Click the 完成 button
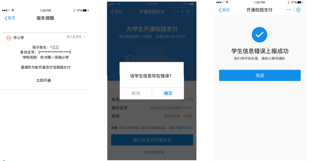 [x=260, y=75]
